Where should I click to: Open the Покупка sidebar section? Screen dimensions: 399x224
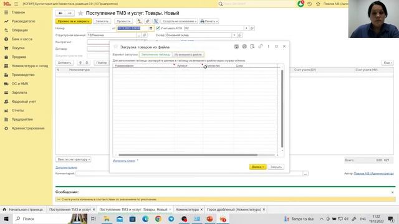(18, 48)
